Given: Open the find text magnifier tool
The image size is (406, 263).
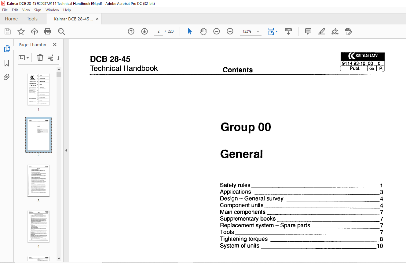Looking at the screenshot, I should tap(62, 31).
